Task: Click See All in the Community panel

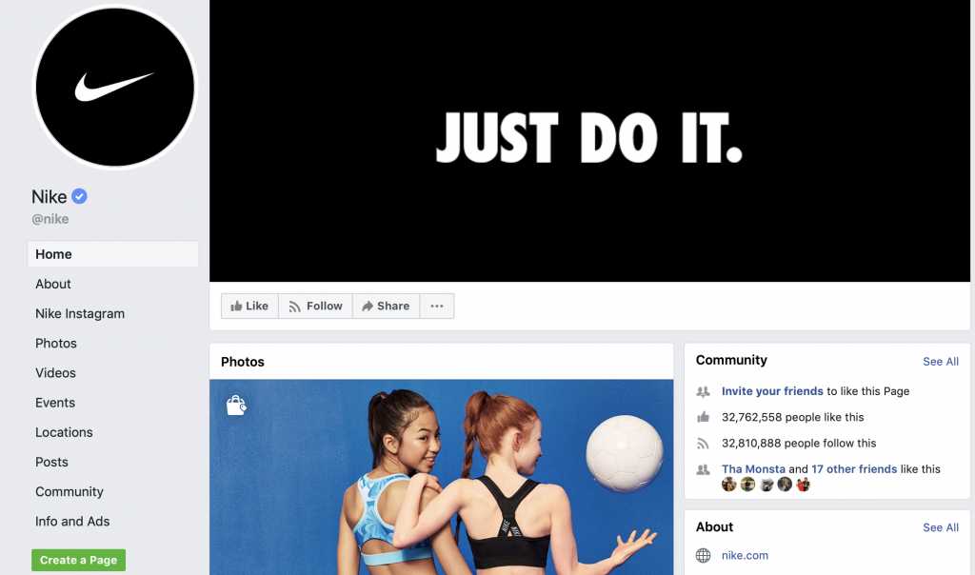Action: 940,362
